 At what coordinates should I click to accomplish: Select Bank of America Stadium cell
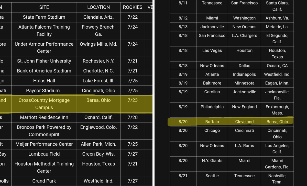point(44,71)
